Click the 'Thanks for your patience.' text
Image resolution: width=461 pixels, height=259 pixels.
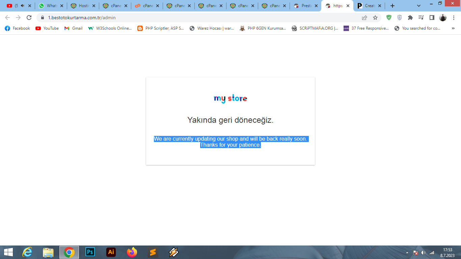pyautogui.click(x=231, y=145)
